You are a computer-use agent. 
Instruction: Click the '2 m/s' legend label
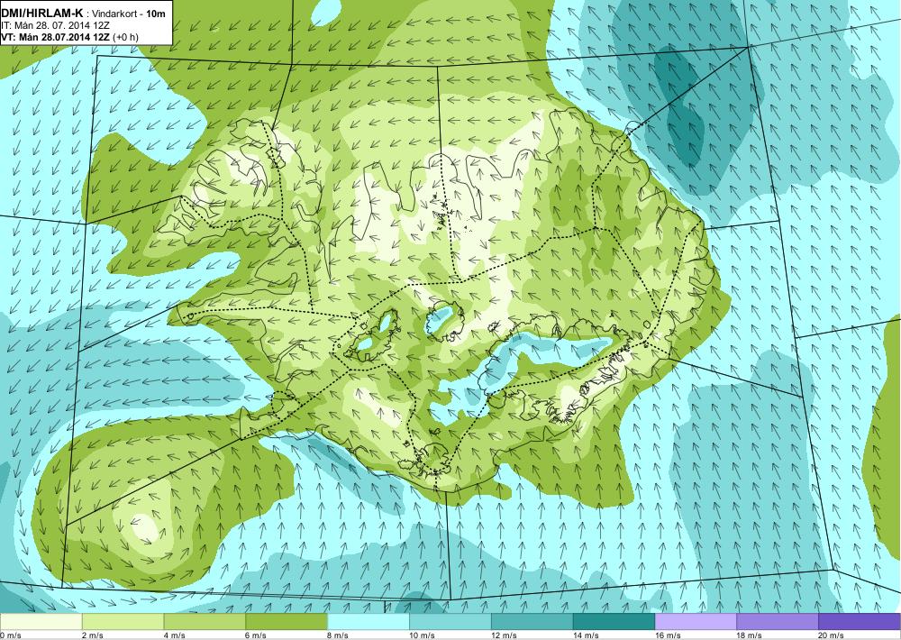[x=93, y=635]
